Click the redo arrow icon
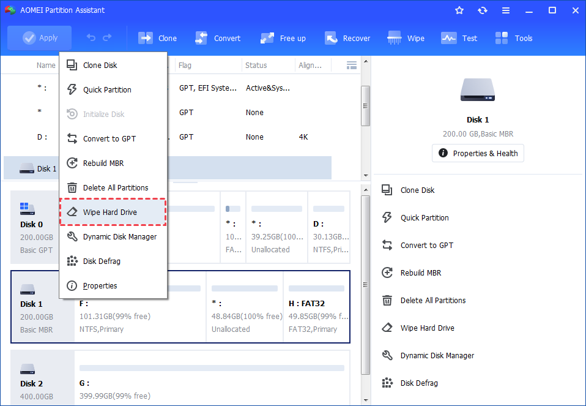 tap(107, 38)
